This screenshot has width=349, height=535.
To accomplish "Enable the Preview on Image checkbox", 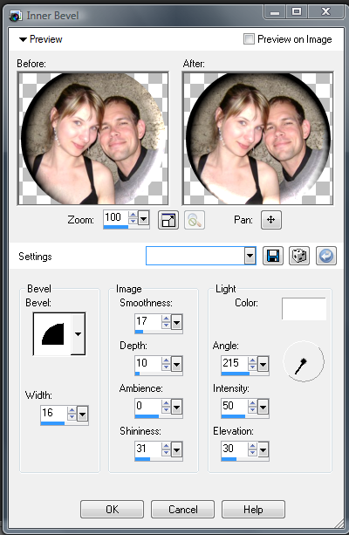I will pos(249,39).
